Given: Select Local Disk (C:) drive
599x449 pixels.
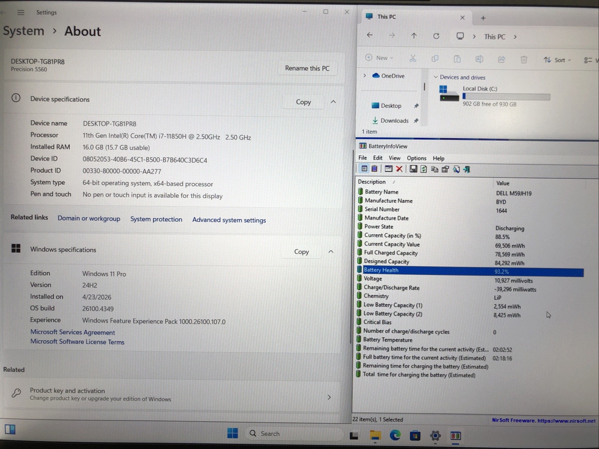Looking at the screenshot, I should tap(494, 97).
